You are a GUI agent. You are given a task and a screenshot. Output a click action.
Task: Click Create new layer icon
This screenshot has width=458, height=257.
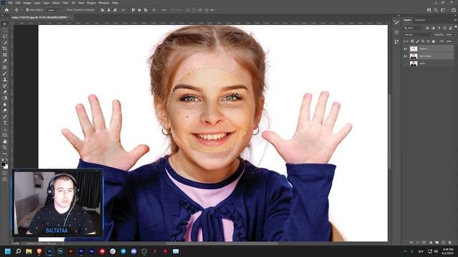[x=444, y=243]
